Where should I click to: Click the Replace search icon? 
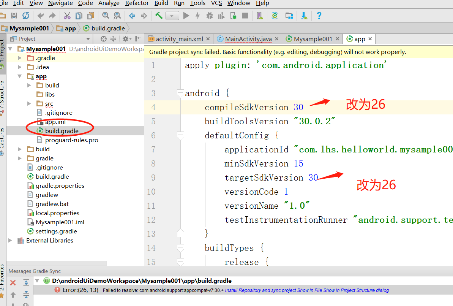pyautogui.click(x=117, y=16)
